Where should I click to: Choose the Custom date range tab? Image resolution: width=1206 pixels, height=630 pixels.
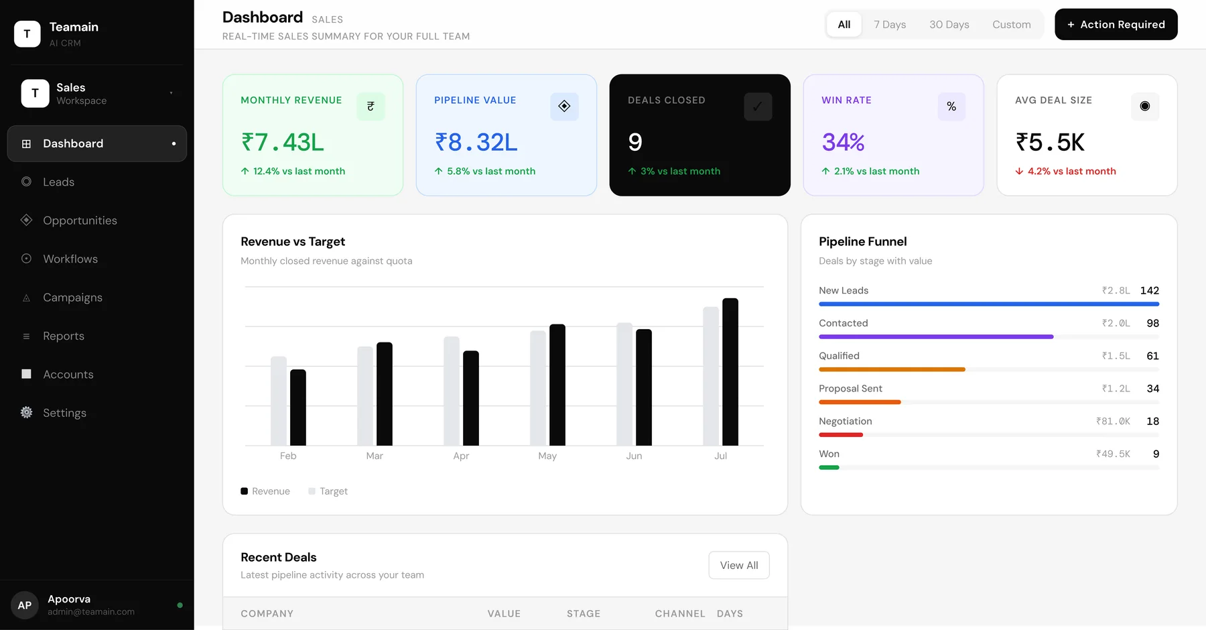point(1011,24)
